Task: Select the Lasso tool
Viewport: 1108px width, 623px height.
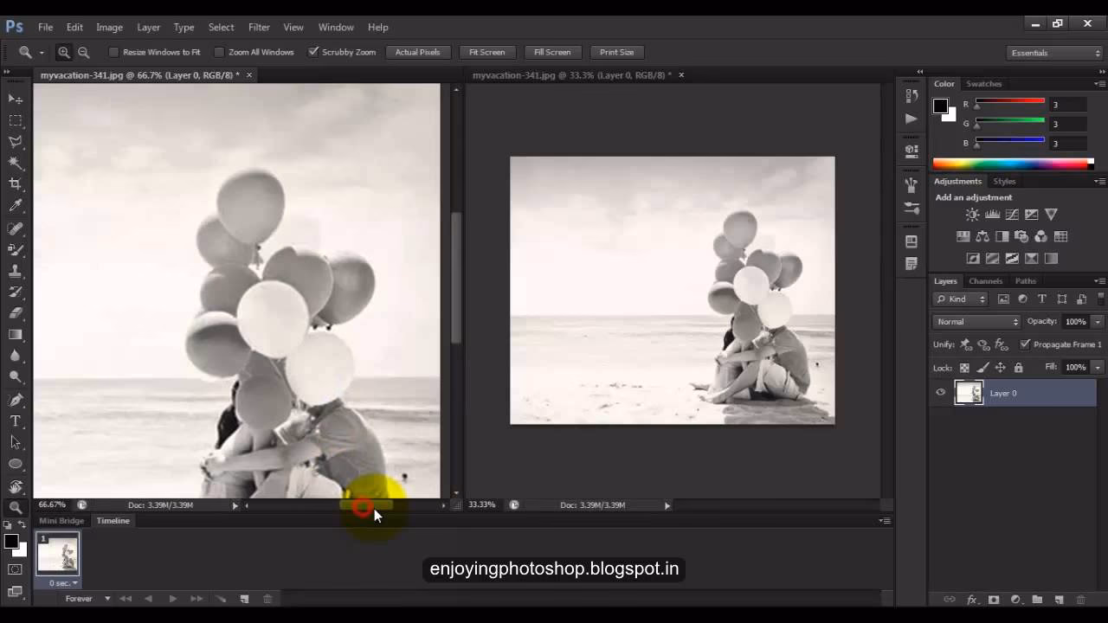Action: 16,142
